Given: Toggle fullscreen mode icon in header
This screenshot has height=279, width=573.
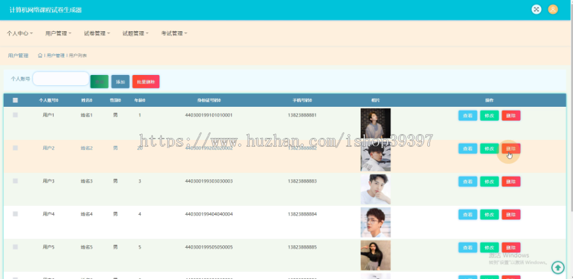Looking at the screenshot, I should (x=536, y=10).
